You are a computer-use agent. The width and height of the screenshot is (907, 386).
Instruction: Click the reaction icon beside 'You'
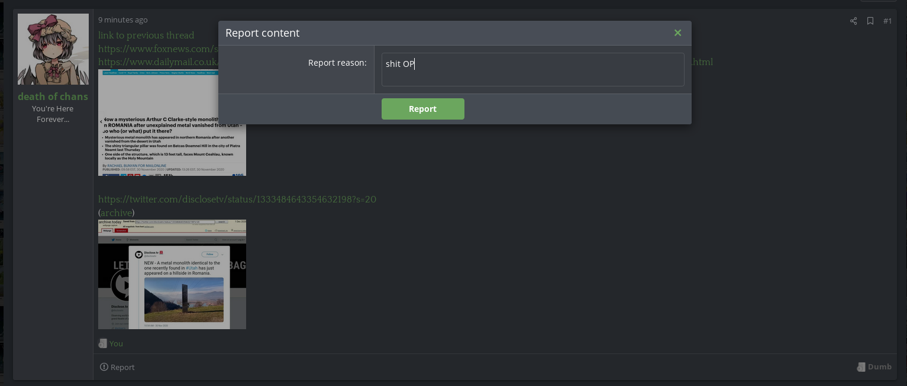pos(102,343)
